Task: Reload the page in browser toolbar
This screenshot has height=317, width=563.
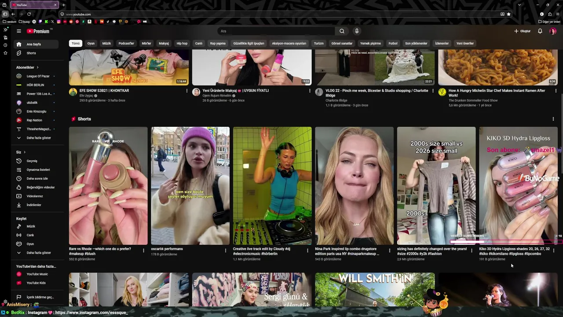Action: click(x=29, y=14)
